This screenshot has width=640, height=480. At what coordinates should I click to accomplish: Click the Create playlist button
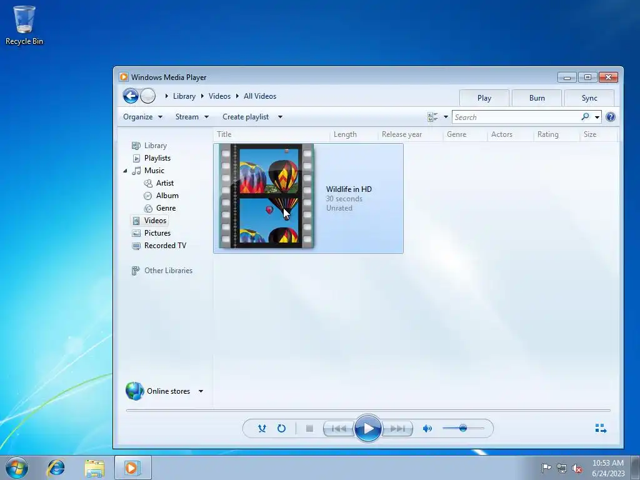pos(246,117)
